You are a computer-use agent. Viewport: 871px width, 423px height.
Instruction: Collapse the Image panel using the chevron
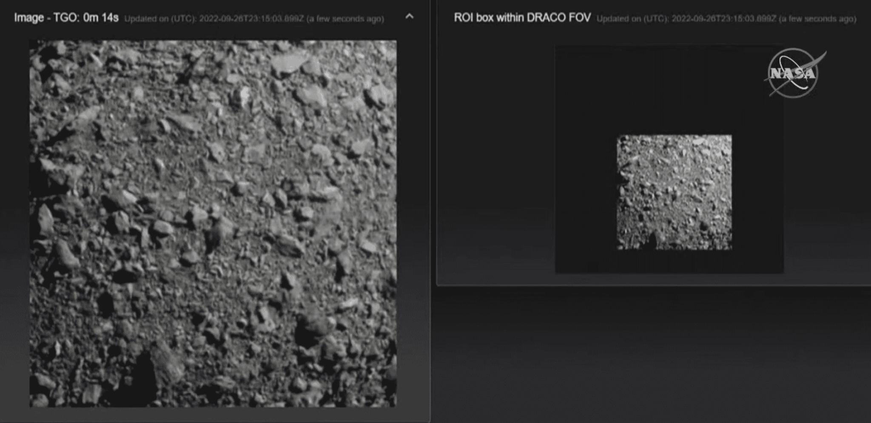click(409, 17)
